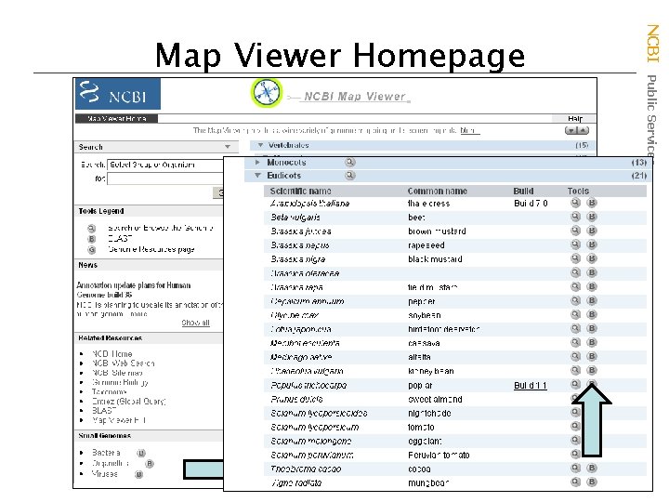669x502 pixels.
Task: BLAST icon next to Bacteria
Action: [x=141, y=453]
